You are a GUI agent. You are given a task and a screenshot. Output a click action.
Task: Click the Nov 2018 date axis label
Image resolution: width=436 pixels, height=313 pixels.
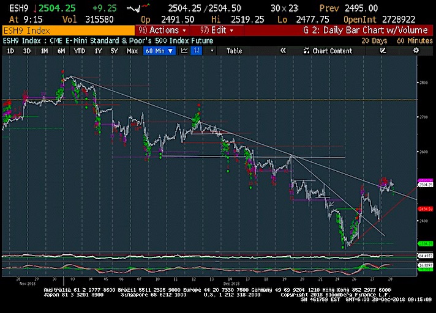pos(28,284)
